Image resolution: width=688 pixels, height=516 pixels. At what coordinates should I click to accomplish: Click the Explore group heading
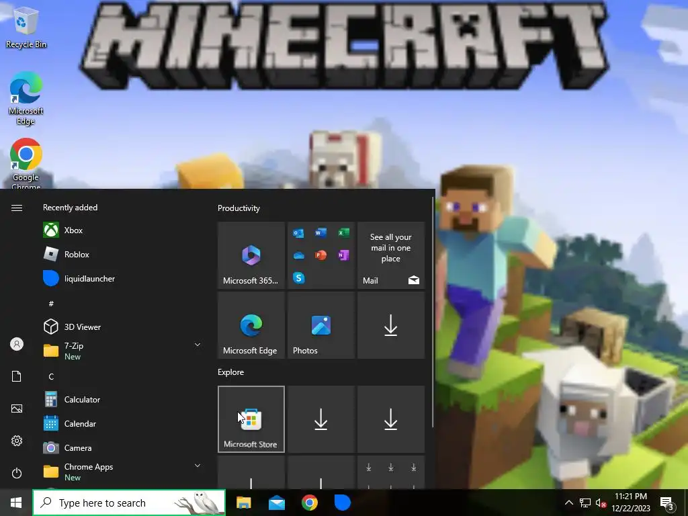231,372
